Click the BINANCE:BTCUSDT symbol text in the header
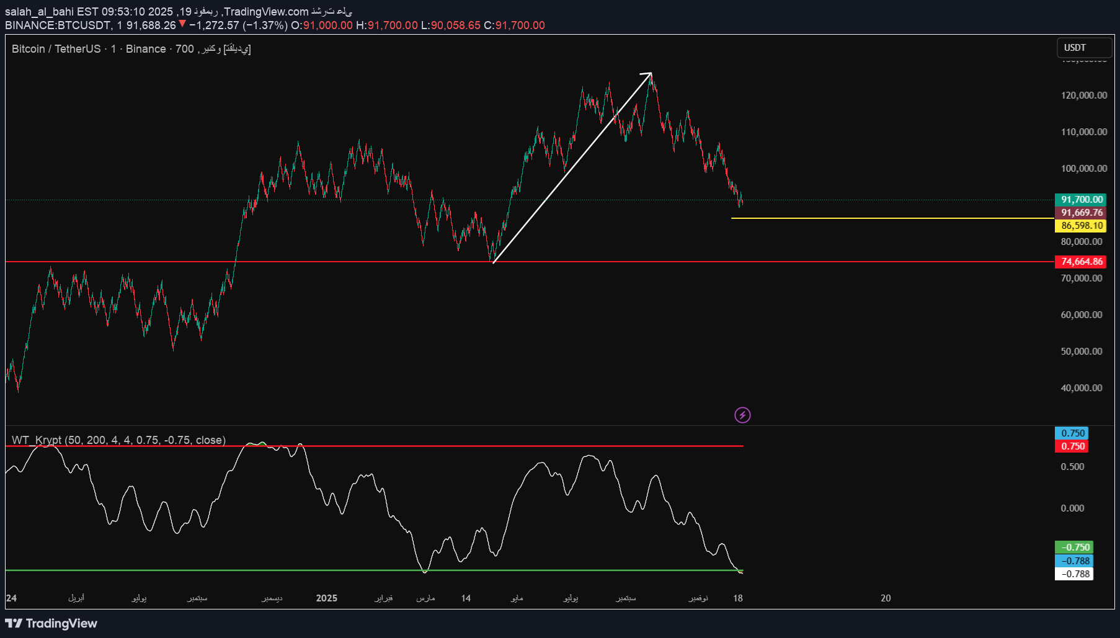1120x638 pixels. coord(58,25)
